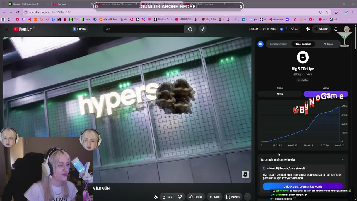Open YouTube notifications bell
This screenshot has height=201, width=357.
336,29
